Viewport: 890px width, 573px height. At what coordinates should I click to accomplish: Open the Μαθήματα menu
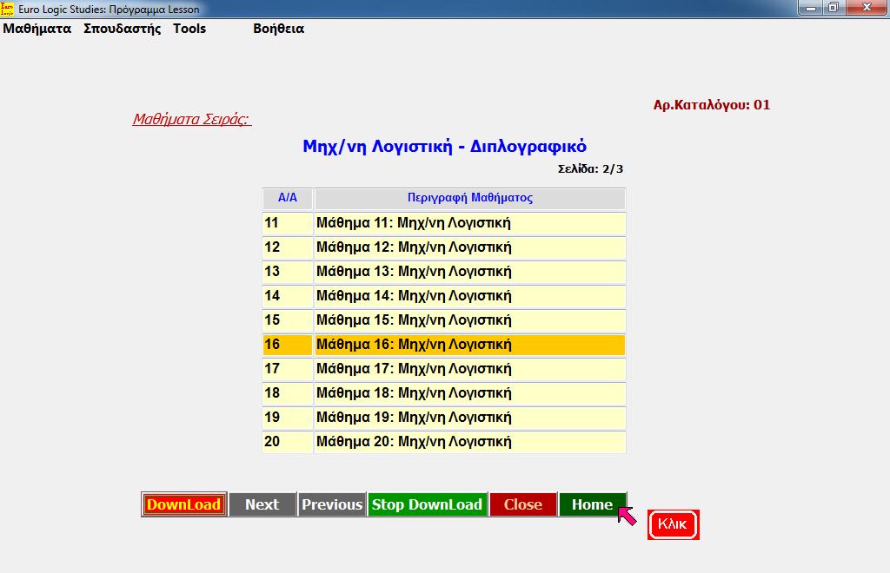37,29
